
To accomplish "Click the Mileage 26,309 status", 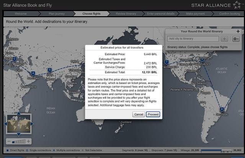I will pos(190,150).
